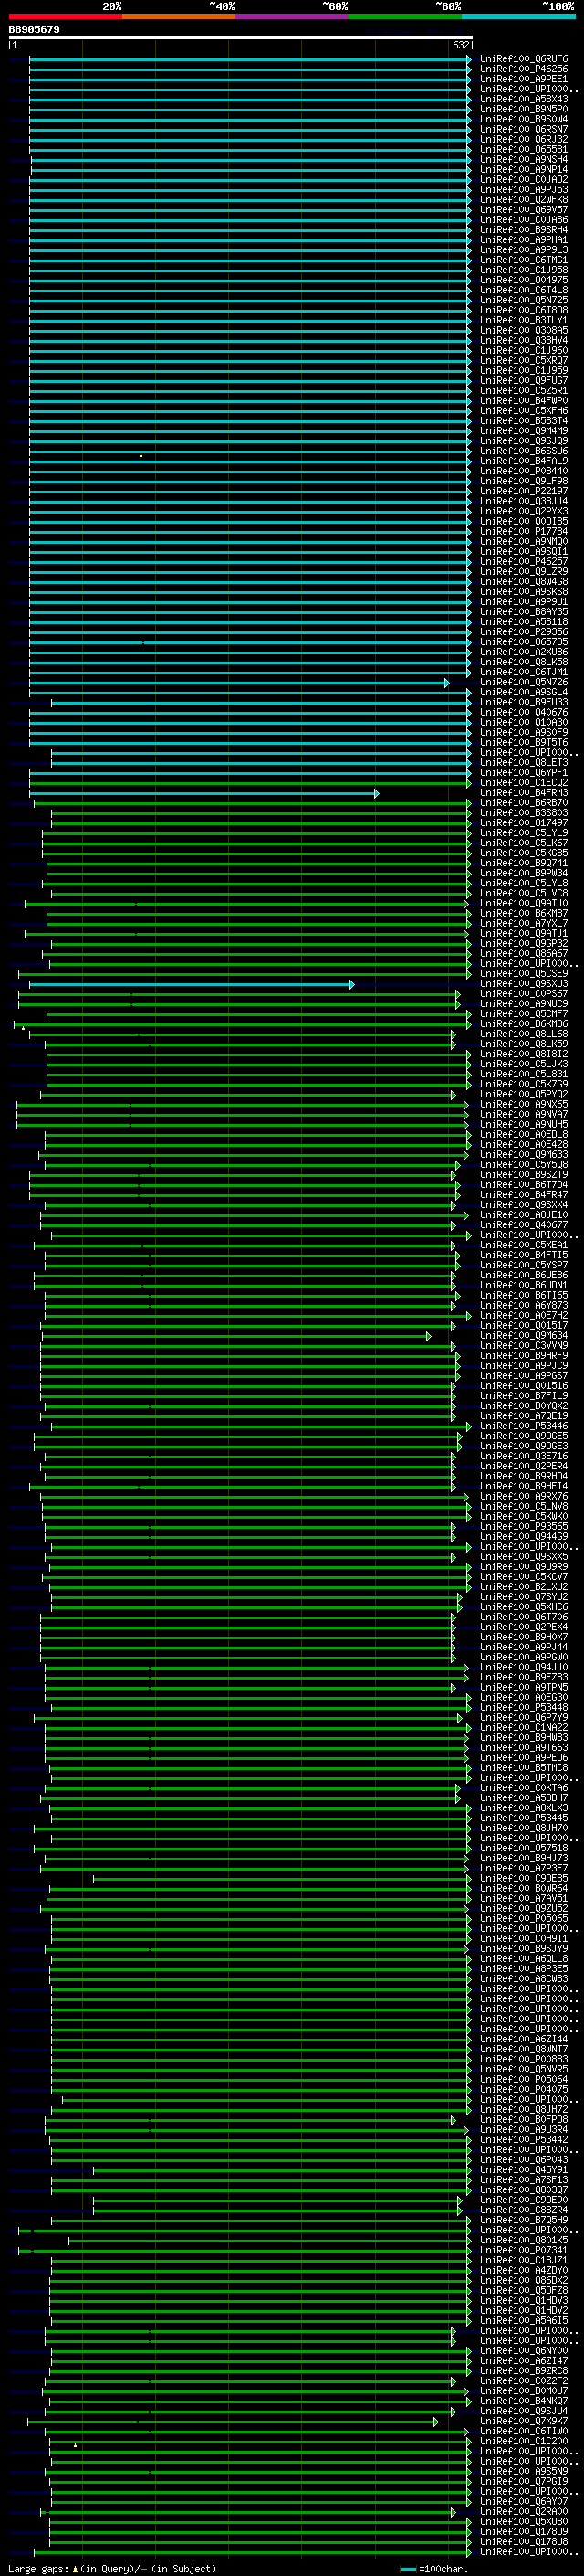
Task: Click the red 20% identity legend bar
Action: [65, 16]
